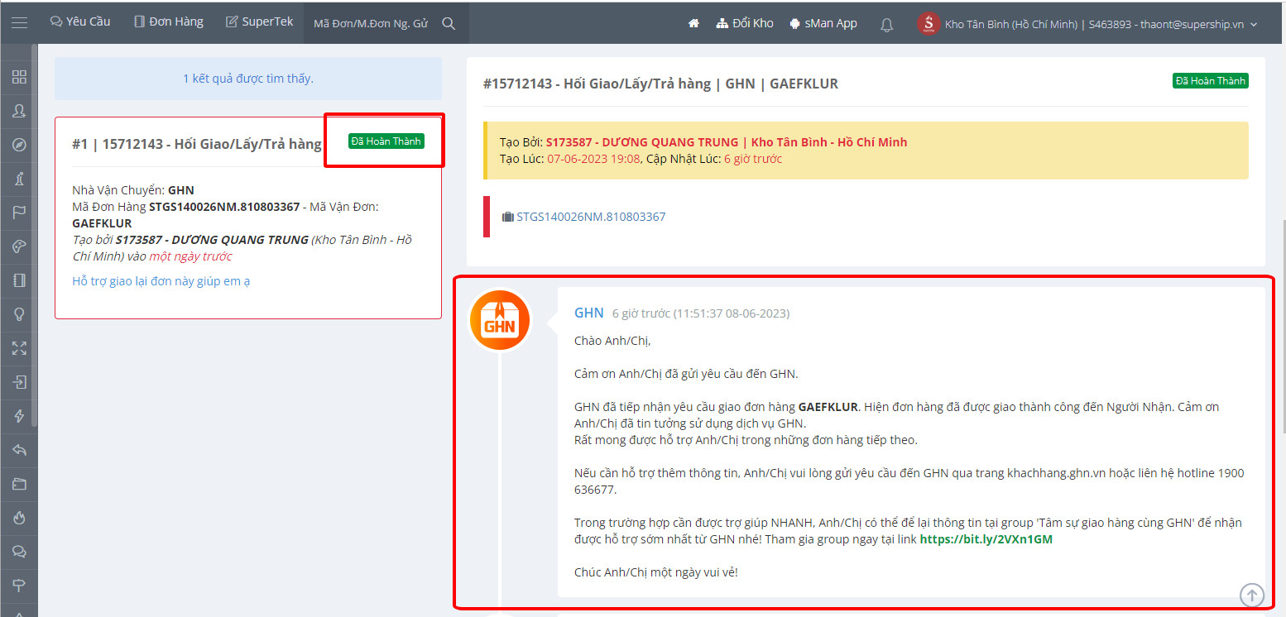Open the chess pawn sidebar icon
The height and width of the screenshot is (617, 1286).
pyautogui.click(x=19, y=179)
